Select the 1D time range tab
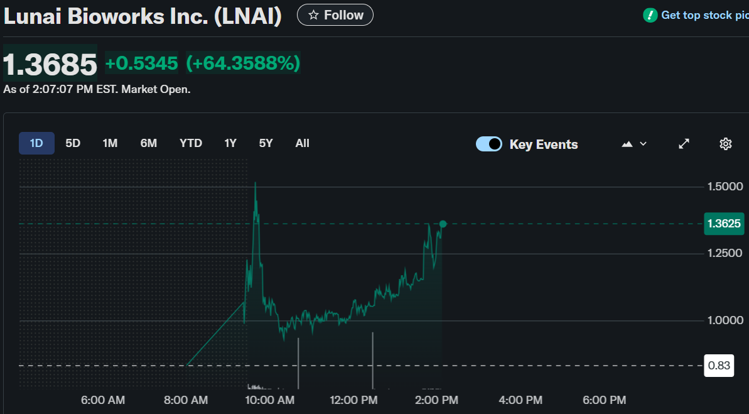This screenshot has width=749, height=414. coord(36,143)
